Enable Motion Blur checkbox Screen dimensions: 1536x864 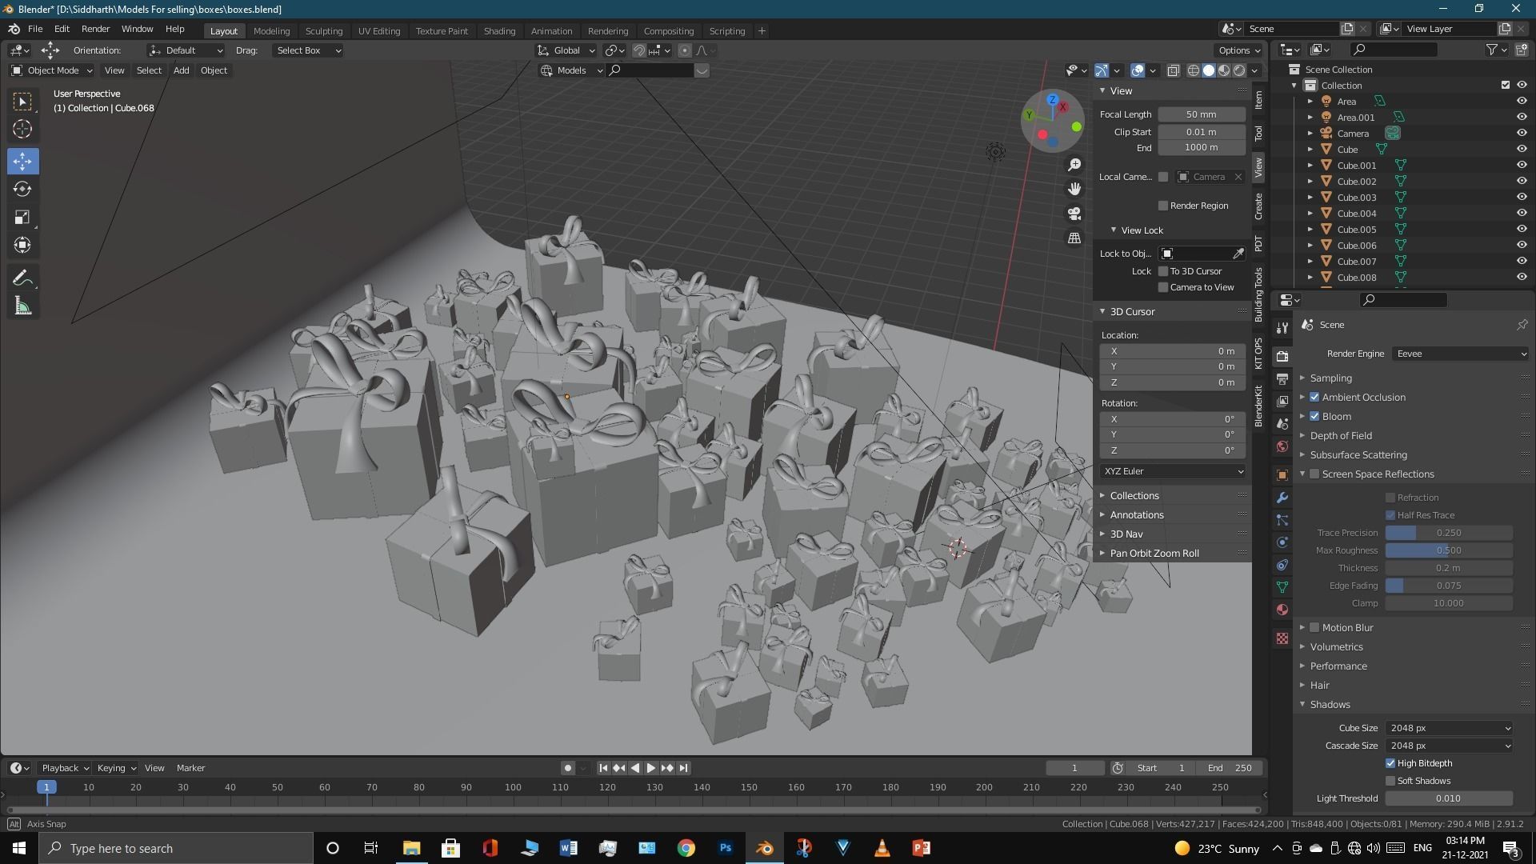coord(1314,628)
